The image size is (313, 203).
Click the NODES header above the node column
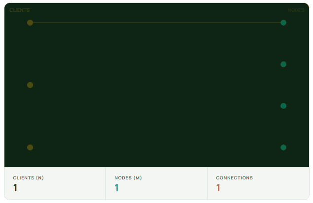(296, 10)
